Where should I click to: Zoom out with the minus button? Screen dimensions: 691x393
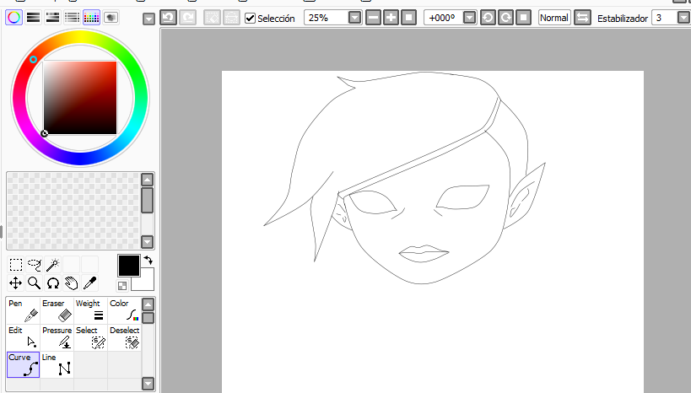click(373, 18)
